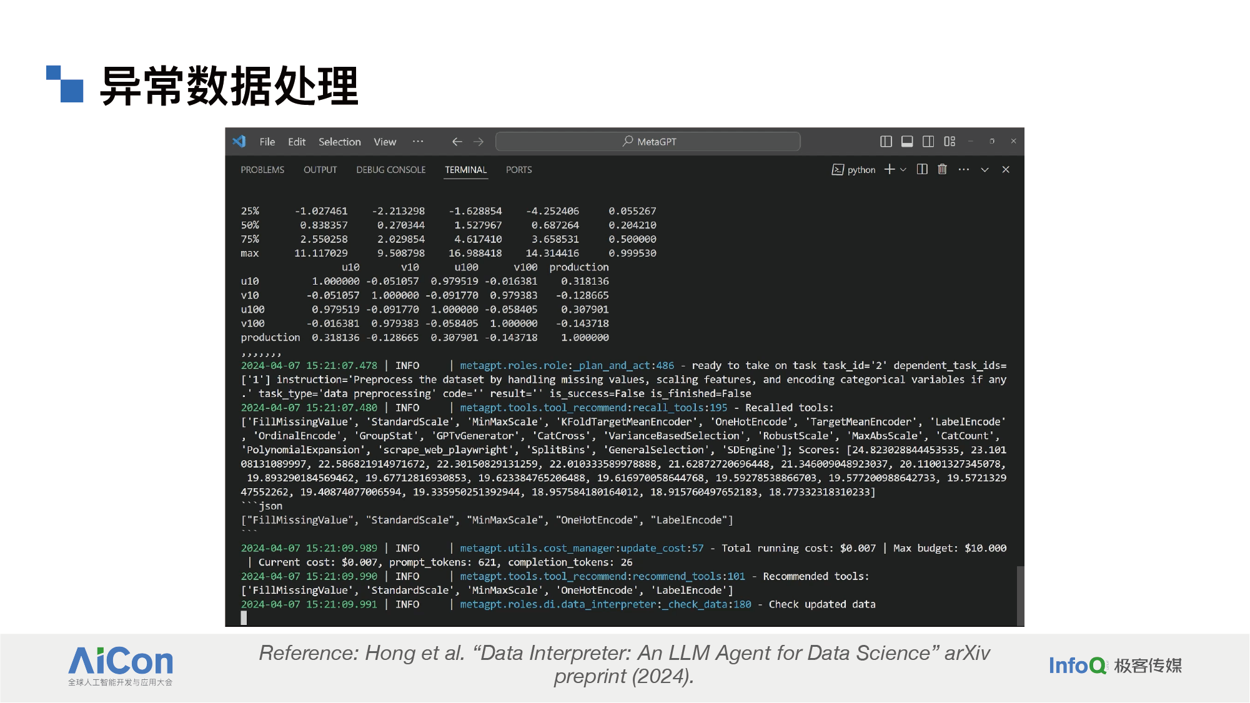This screenshot has height=703, width=1250.
Task: Minimize the VS Code window
Action: coord(971,141)
